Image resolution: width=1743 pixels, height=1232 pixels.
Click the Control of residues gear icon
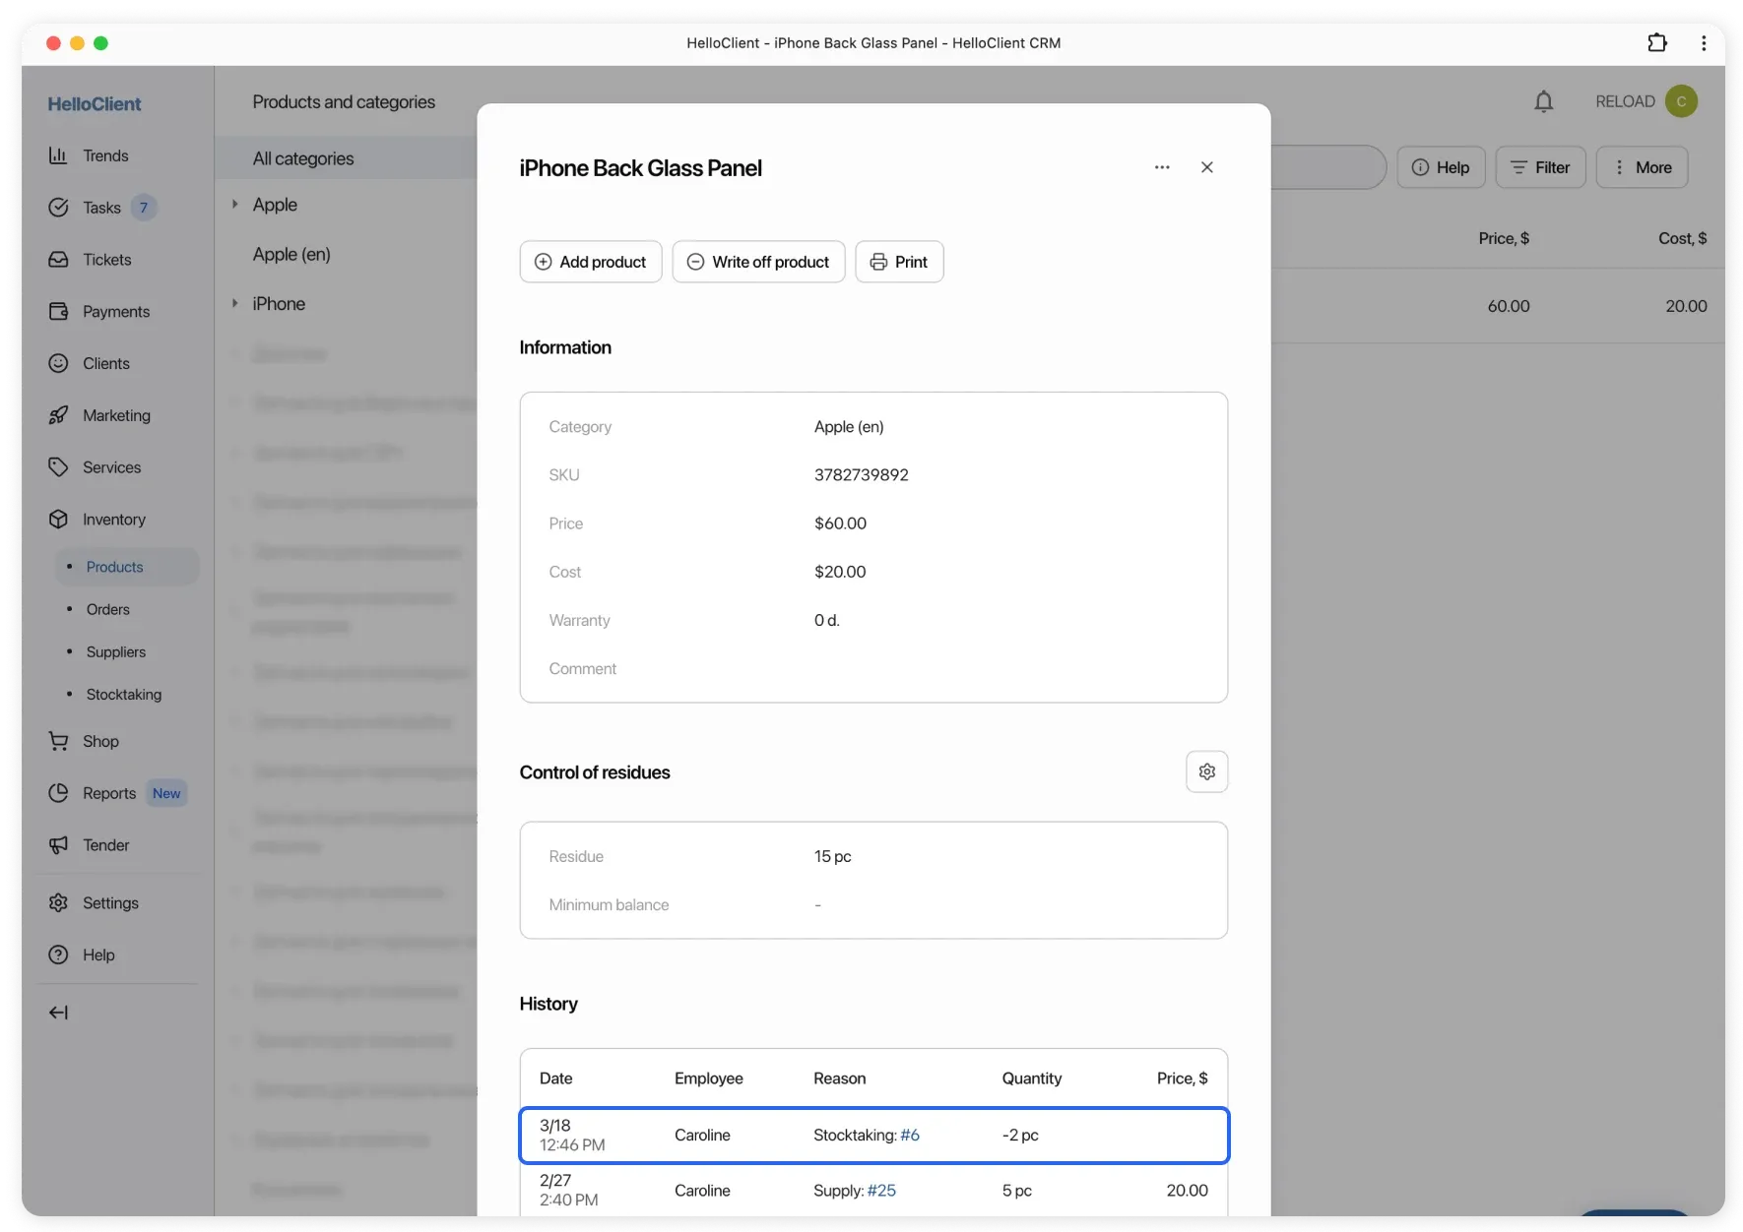(x=1206, y=772)
